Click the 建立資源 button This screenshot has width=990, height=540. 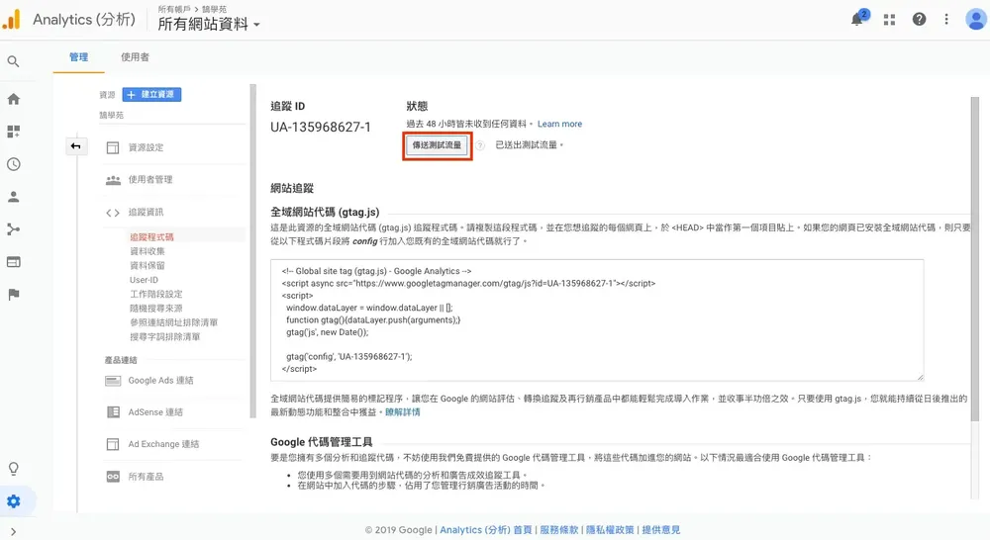click(x=151, y=95)
